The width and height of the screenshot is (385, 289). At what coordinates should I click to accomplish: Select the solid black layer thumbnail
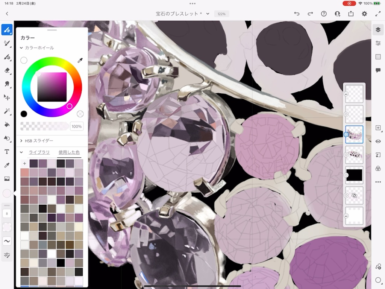pyautogui.click(x=354, y=175)
